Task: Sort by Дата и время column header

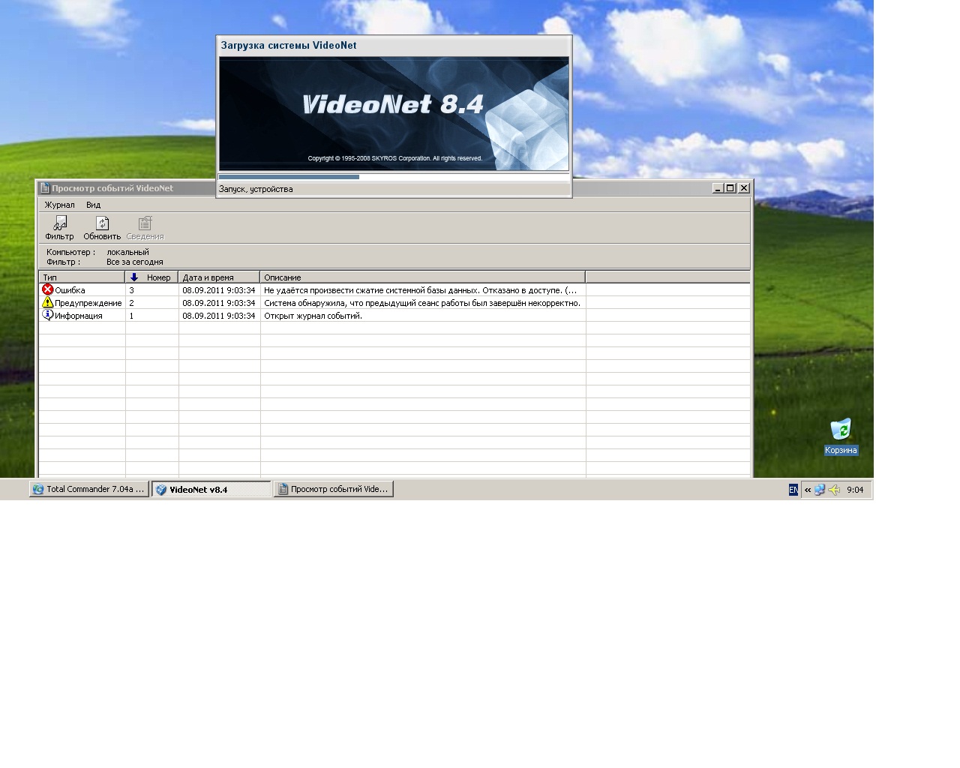Action: tap(218, 277)
